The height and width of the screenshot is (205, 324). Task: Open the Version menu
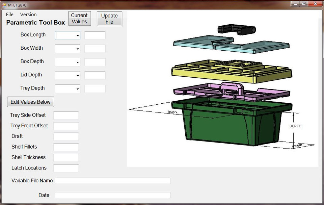click(x=28, y=15)
